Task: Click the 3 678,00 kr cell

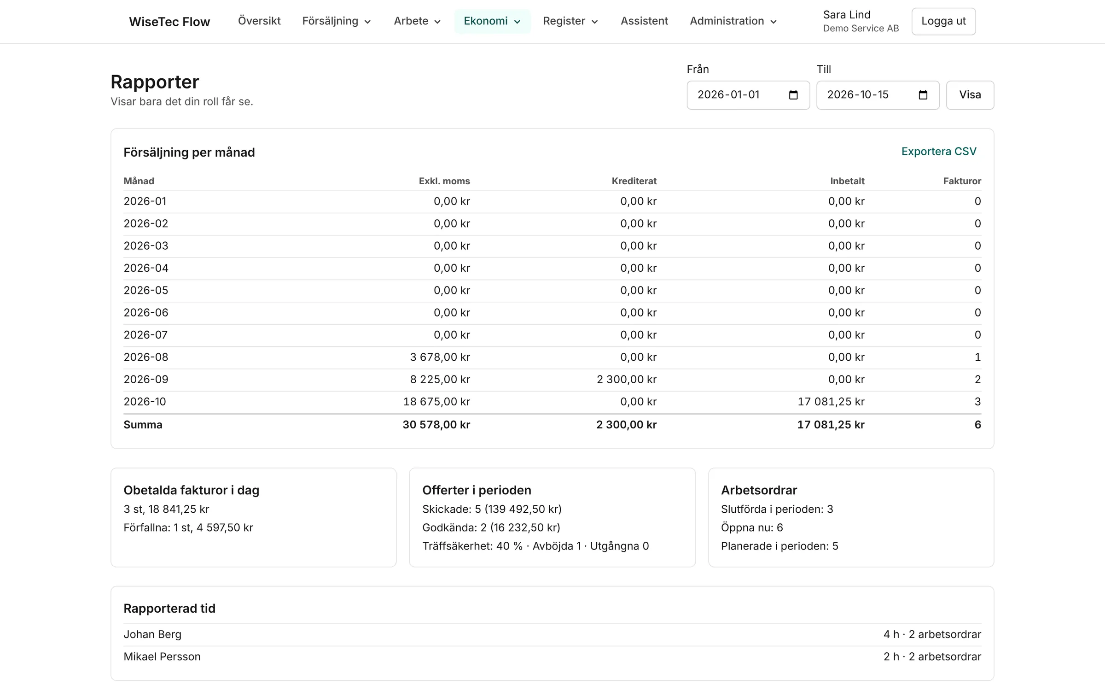Action: pos(440,357)
